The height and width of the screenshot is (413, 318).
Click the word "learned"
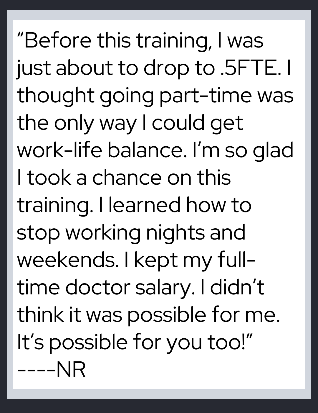144,205
